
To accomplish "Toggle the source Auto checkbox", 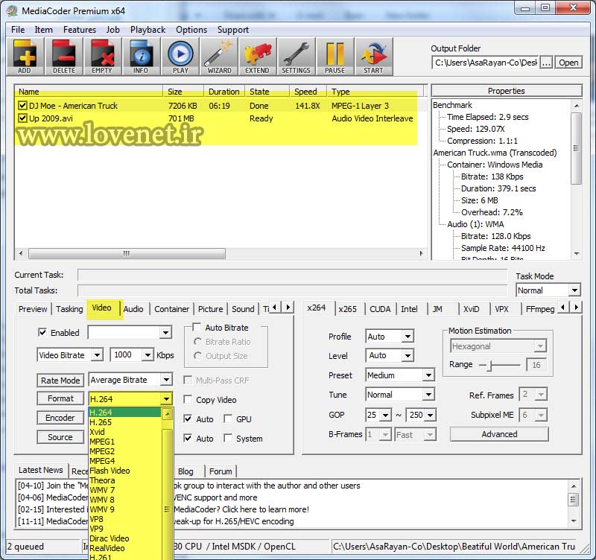I will coord(188,438).
